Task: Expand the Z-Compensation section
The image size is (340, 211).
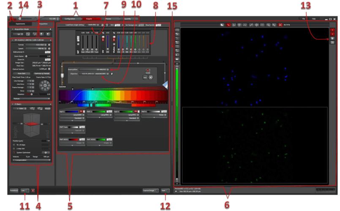Action: pos(31,160)
